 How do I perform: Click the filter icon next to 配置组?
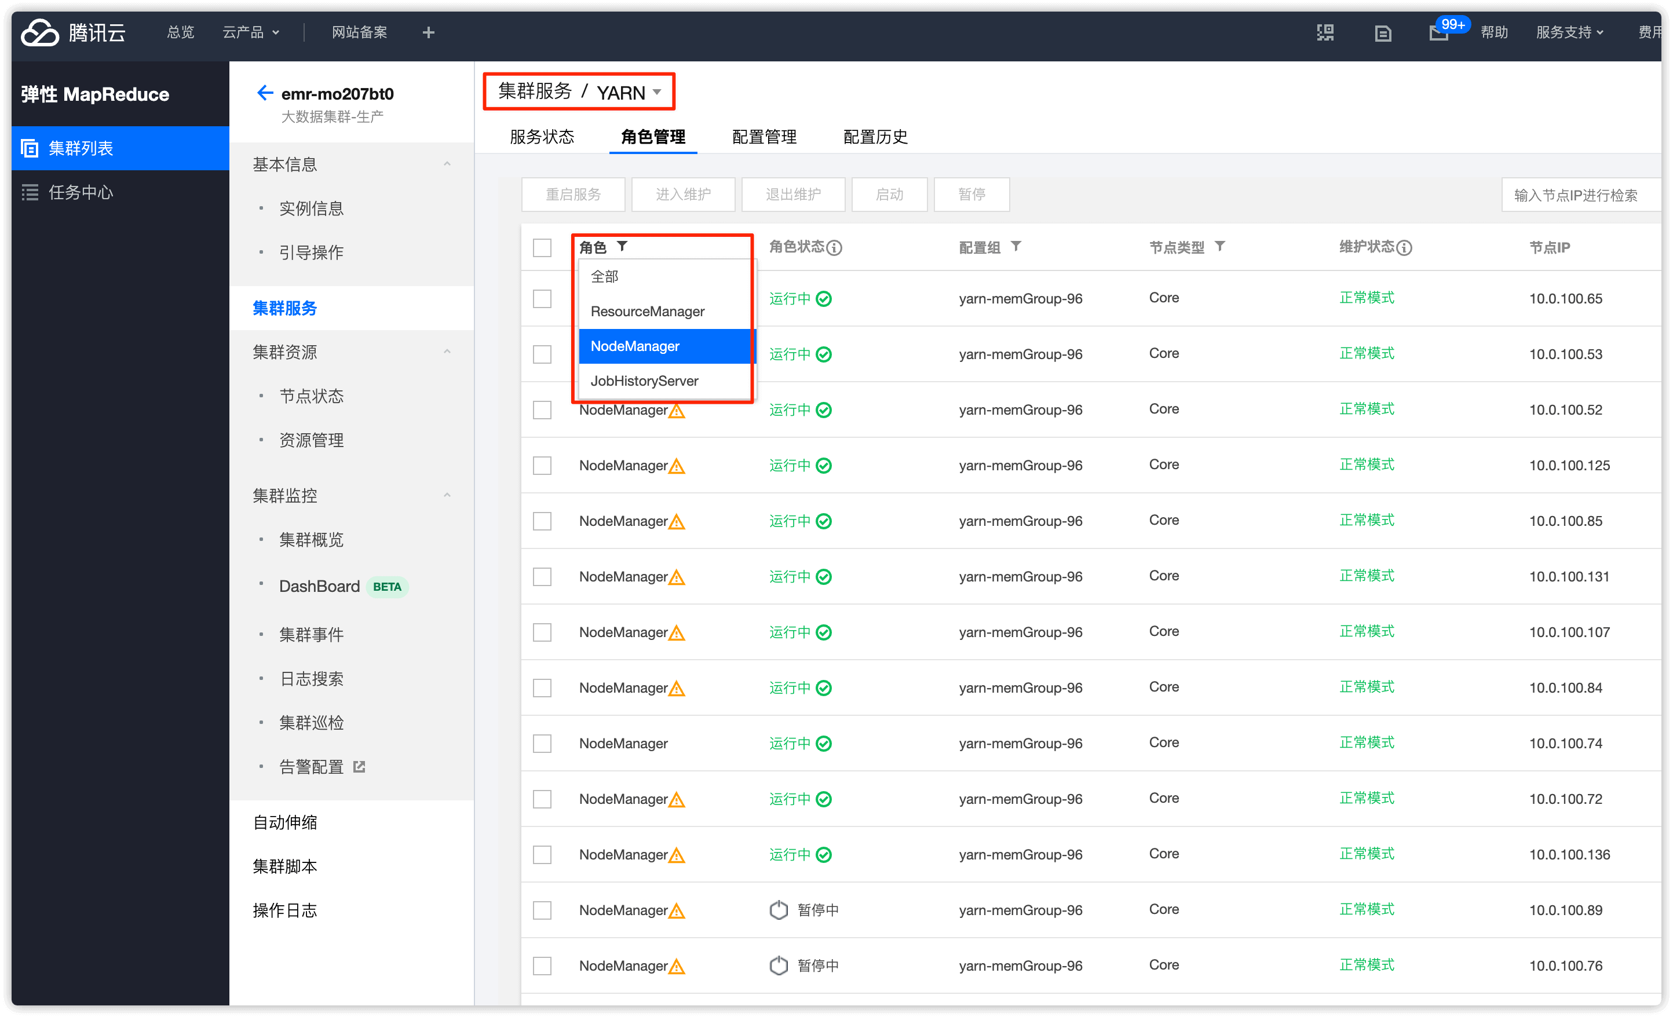(1016, 247)
